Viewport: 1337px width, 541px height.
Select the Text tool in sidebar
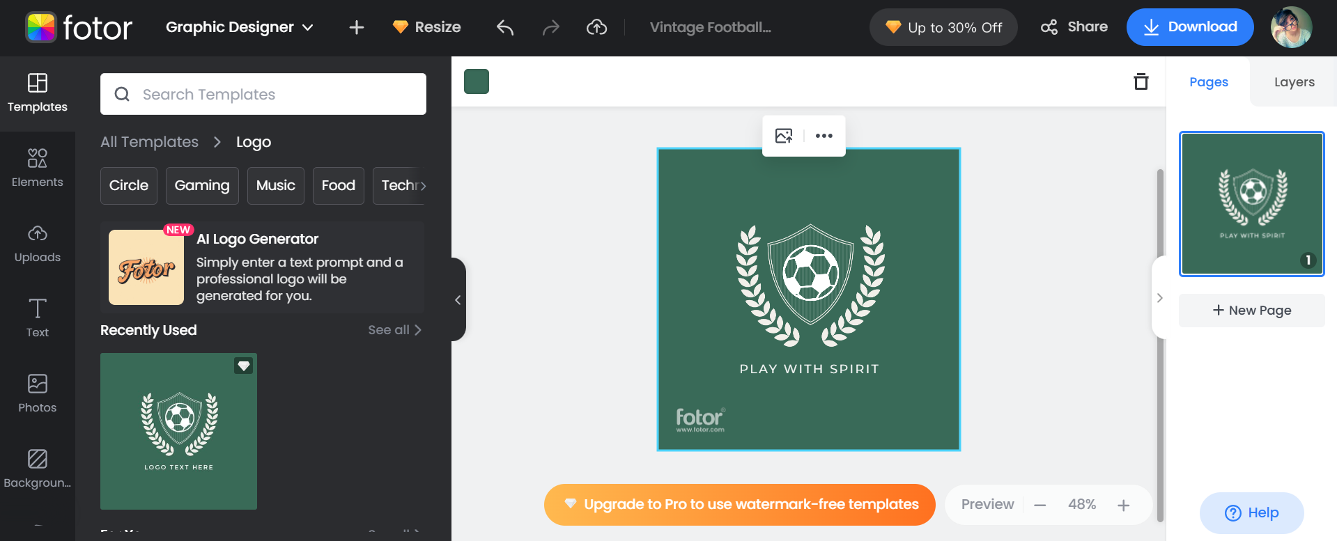pos(38,318)
